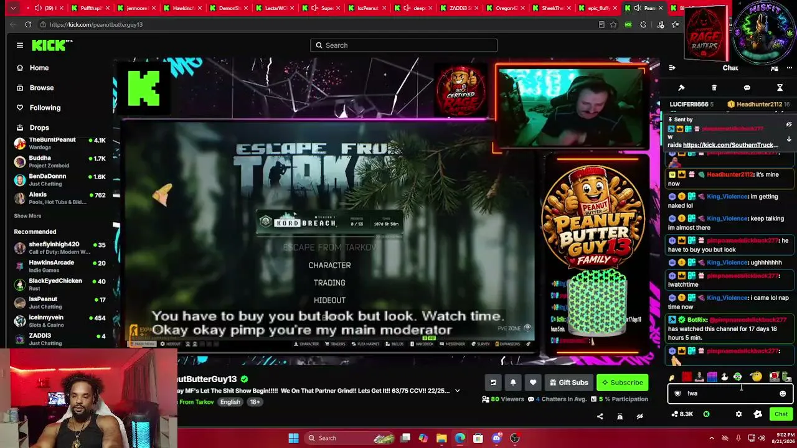Image resolution: width=797 pixels, height=448 pixels.
Task: Open HawkinsArcade recommended channel
Action: click(x=60, y=266)
